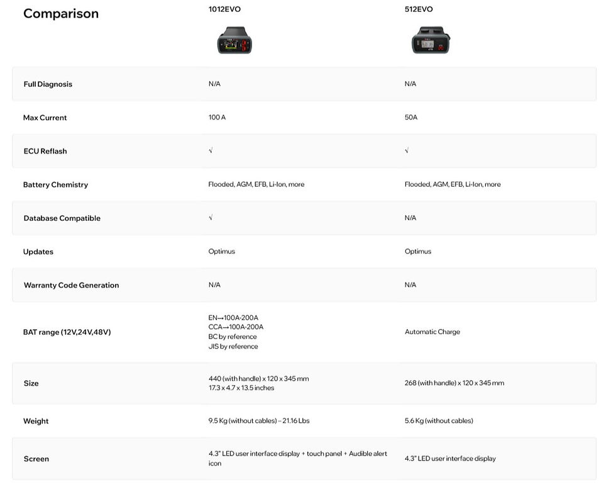Click the Comparison heading
Screen dimensions: 616x492
click(x=61, y=13)
